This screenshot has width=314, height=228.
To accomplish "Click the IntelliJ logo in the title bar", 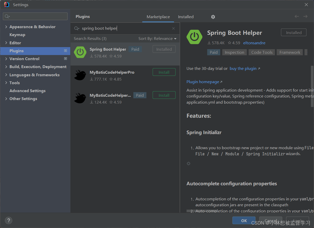I will [x=7, y=5].
